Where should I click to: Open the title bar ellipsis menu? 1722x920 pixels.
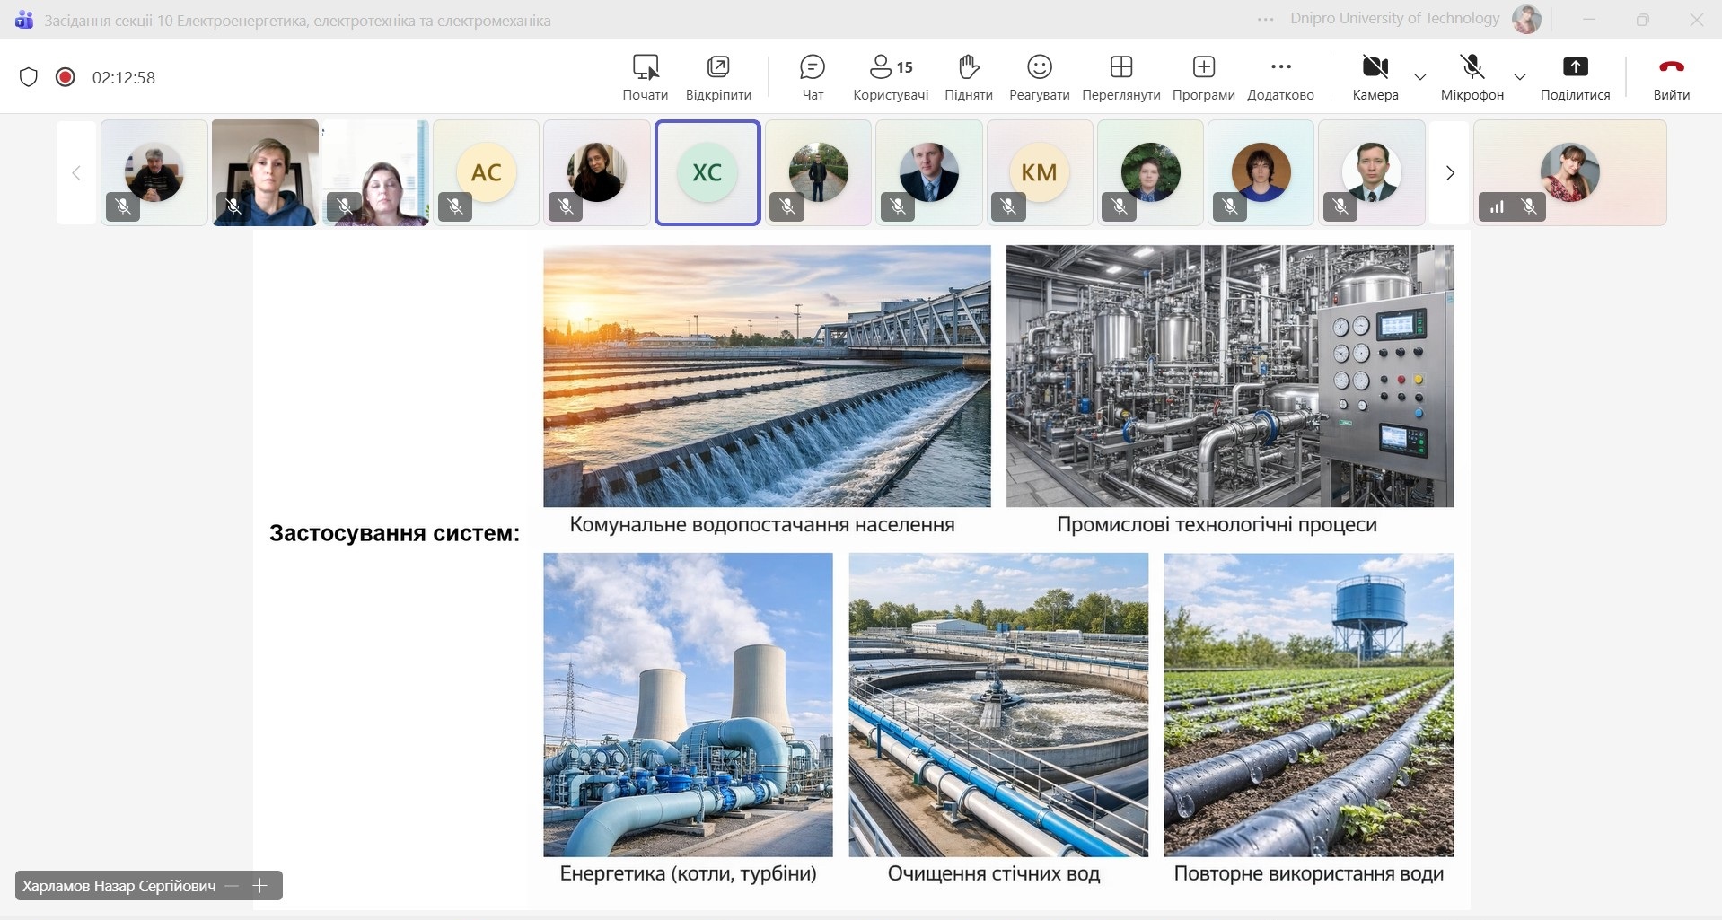(1265, 20)
